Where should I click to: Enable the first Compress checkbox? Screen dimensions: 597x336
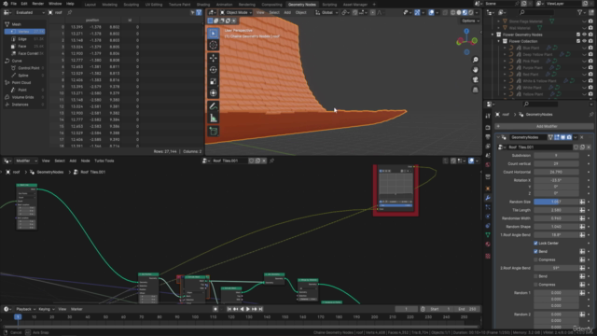pyautogui.click(x=535, y=259)
